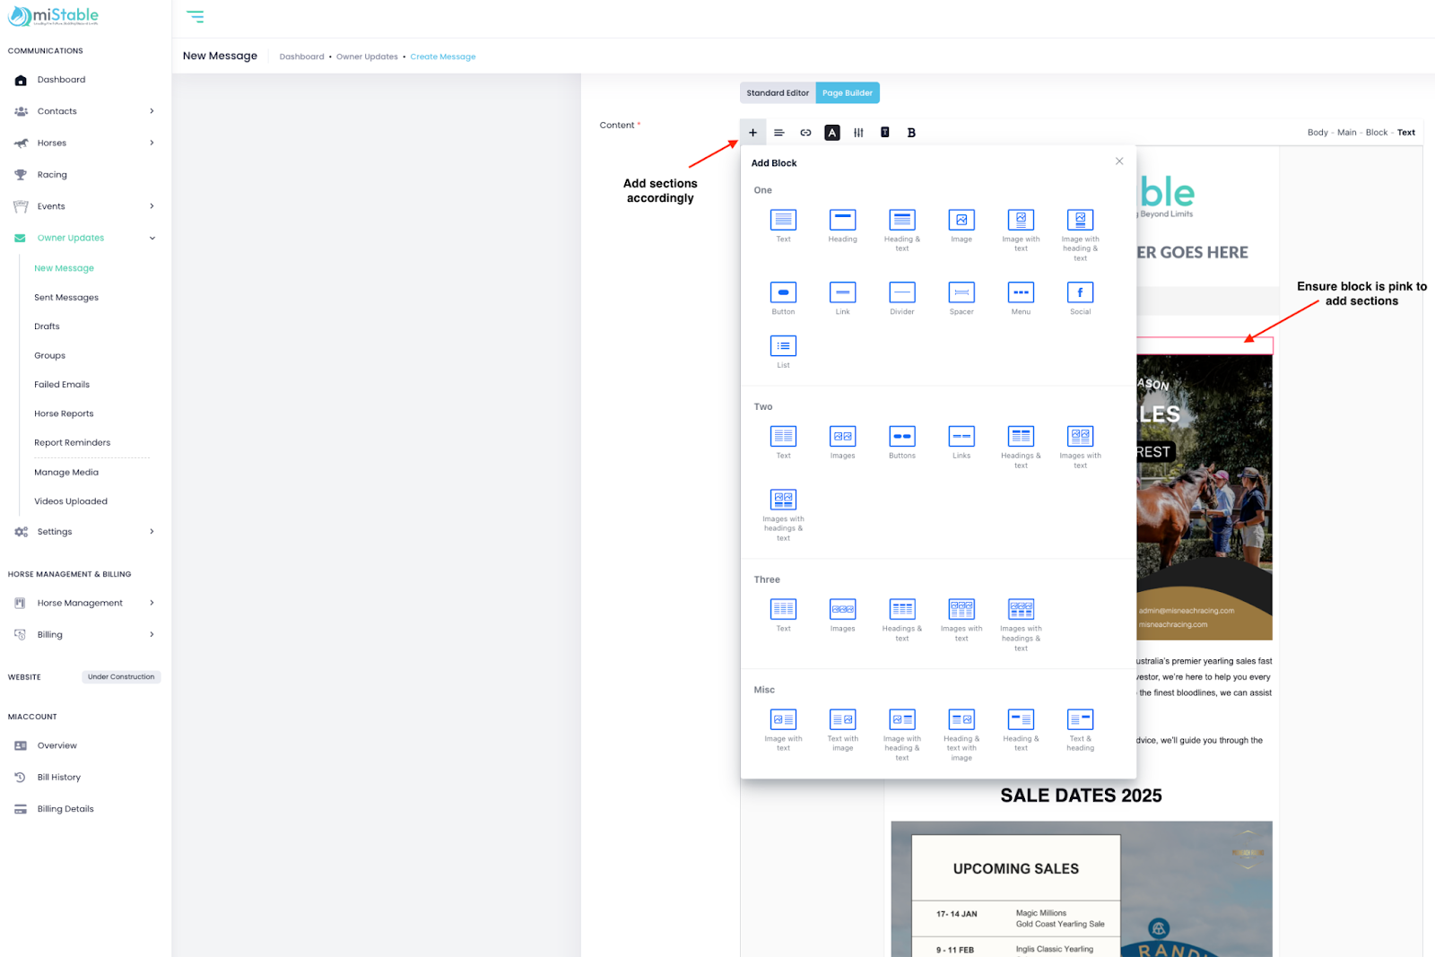Add the List block
Viewport: 1435px width, 957px height.
tap(783, 347)
